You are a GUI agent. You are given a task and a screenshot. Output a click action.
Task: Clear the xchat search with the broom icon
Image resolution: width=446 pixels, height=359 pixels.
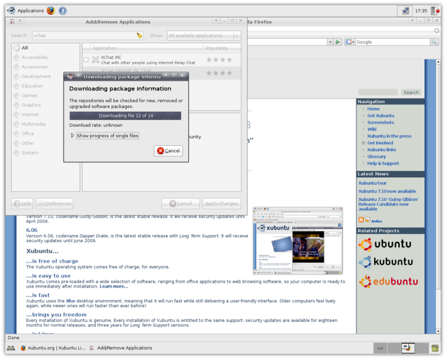pos(139,35)
